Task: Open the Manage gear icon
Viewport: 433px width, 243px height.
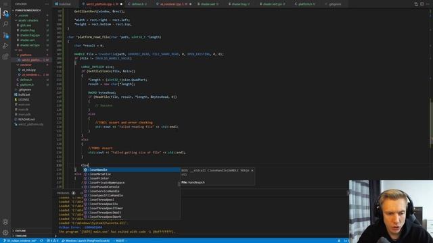Action: point(5,232)
